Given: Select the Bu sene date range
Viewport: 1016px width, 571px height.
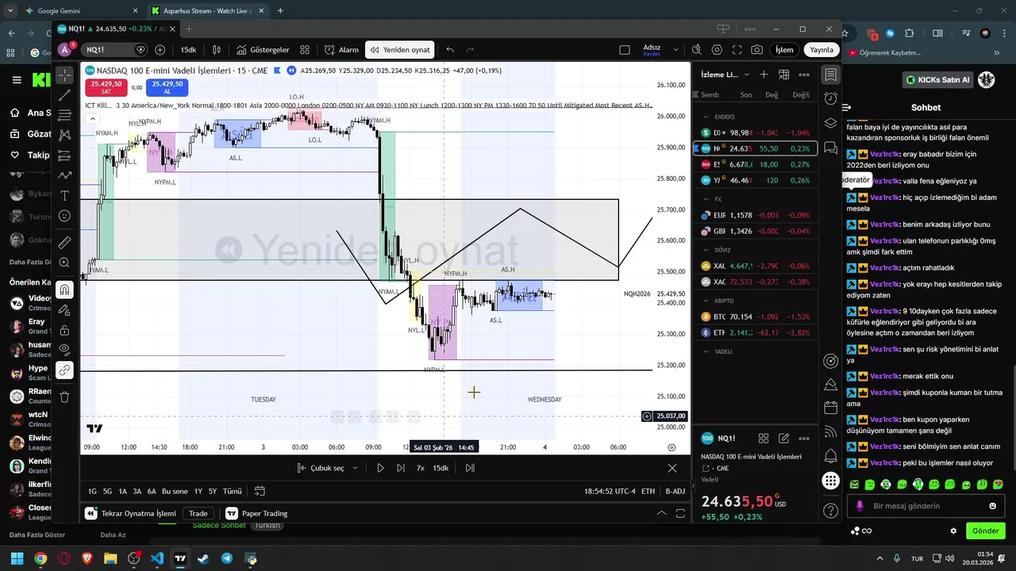Looking at the screenshot, I should (175, 491).
